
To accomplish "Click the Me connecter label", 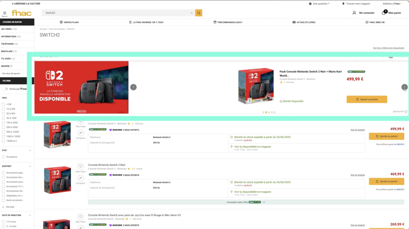I will pos(367,13).
